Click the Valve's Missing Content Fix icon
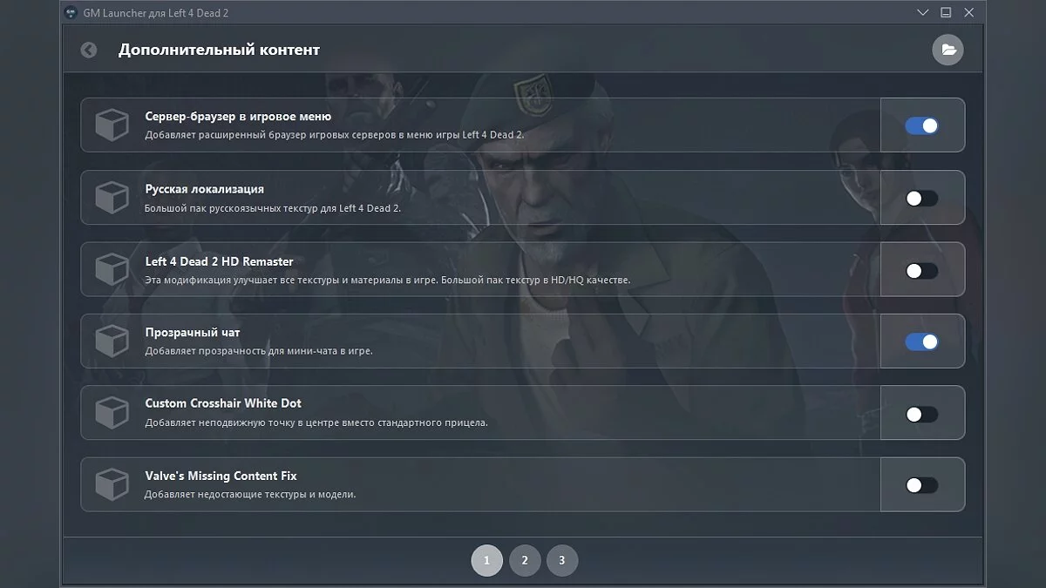The width and height of the screenshot is (1046, 588). coord(112,484)
